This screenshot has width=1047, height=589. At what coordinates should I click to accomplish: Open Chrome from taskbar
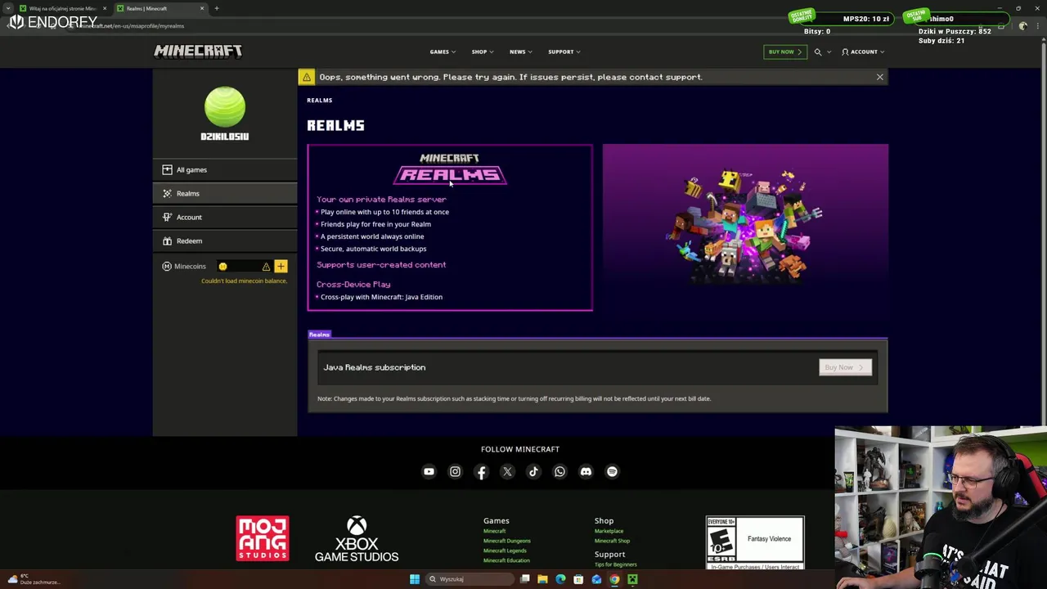(x=614, y=579)
